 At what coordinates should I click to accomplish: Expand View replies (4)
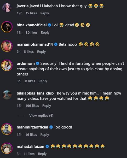point(41,116)
